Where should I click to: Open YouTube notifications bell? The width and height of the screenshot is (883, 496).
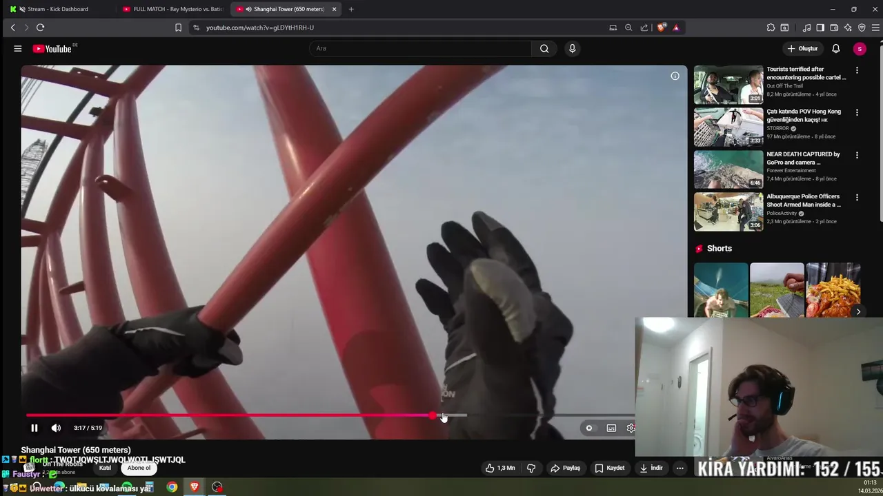point(835,48)
